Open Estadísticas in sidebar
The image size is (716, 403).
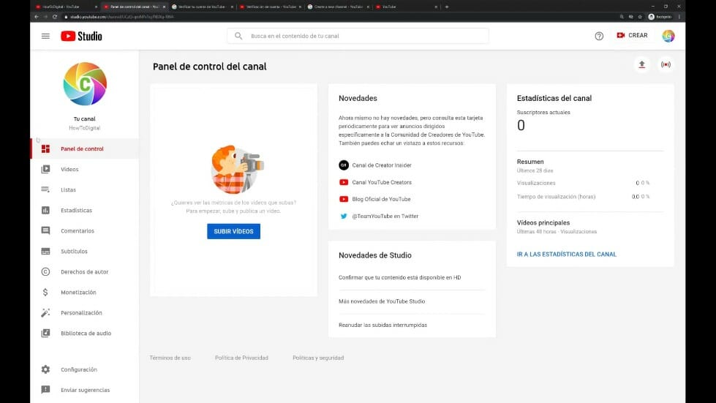(85, 211)
